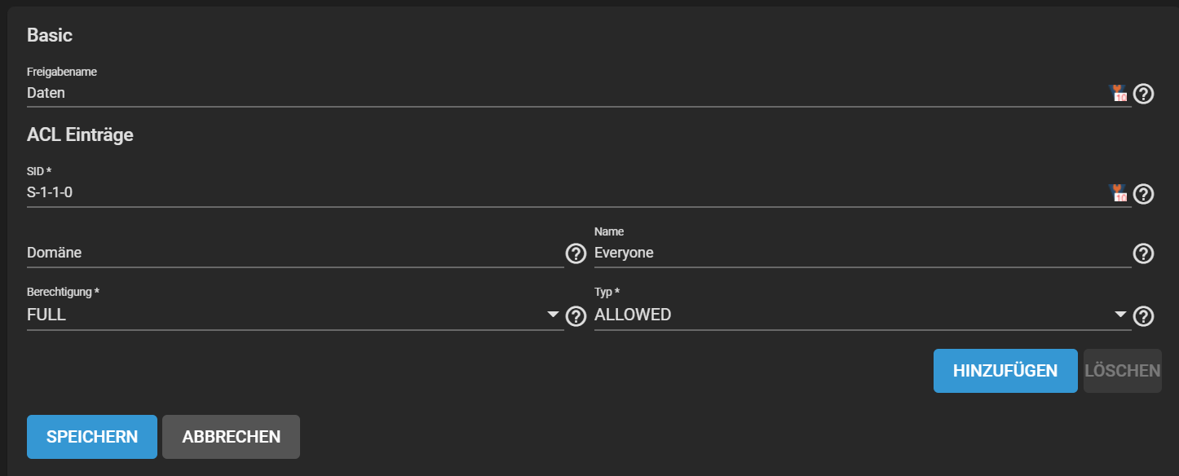Click the autofill extension icon in Freigabename
1179x476 pixels.
point(1119,94)
